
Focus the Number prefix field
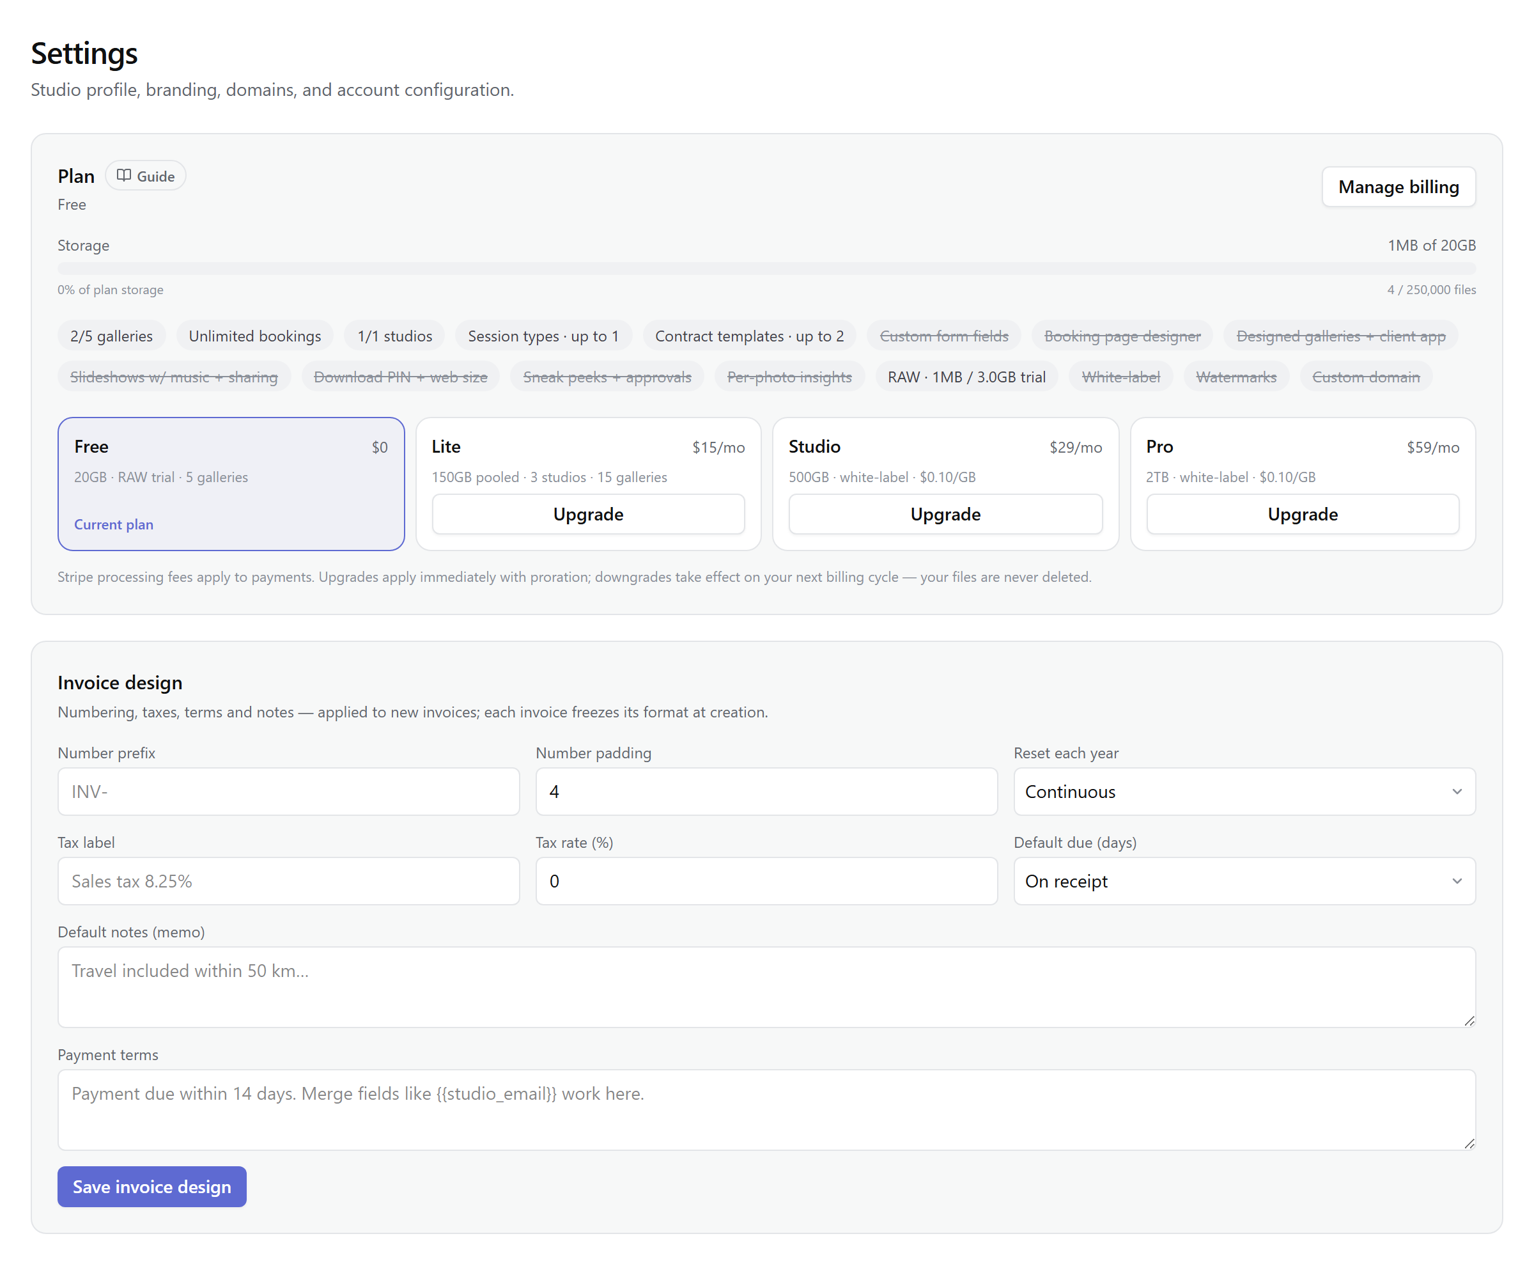(x=289, y=792)
